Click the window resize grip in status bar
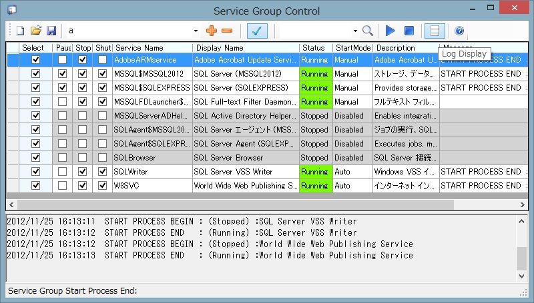The image size is (534, 303). point(524,292)
